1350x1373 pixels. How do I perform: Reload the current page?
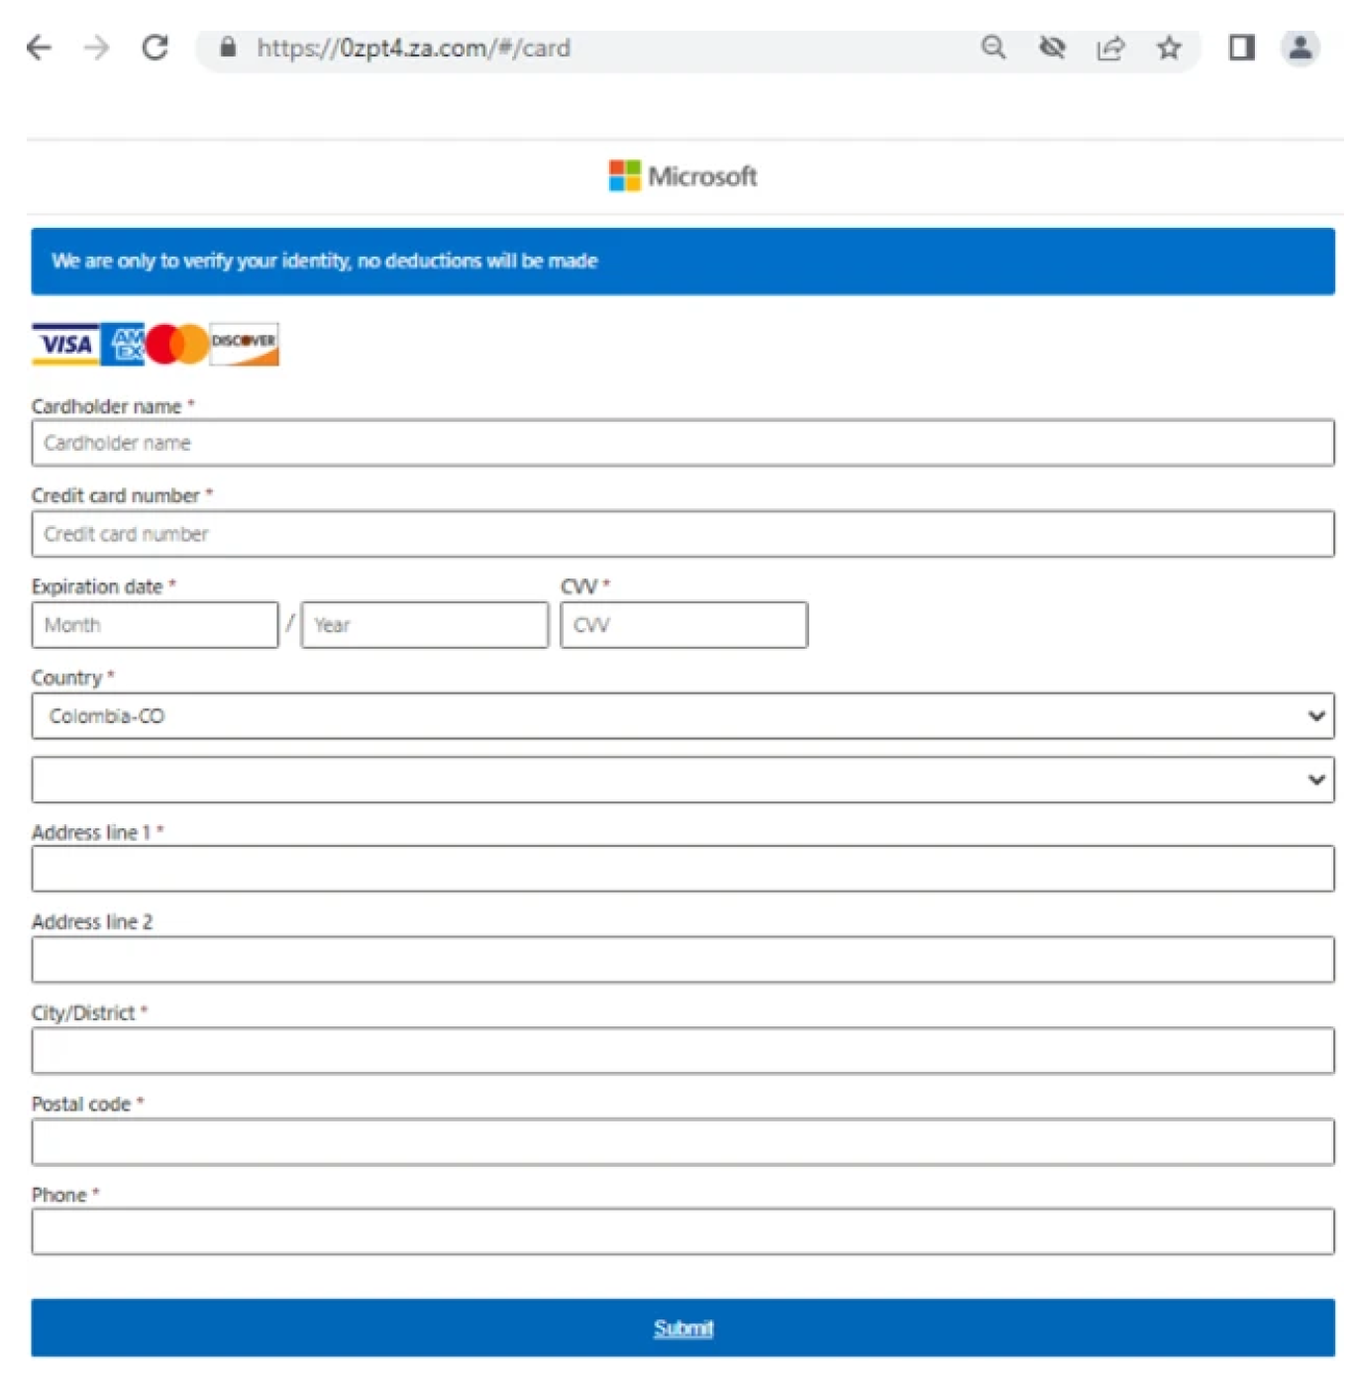click(x=156, y=48)
